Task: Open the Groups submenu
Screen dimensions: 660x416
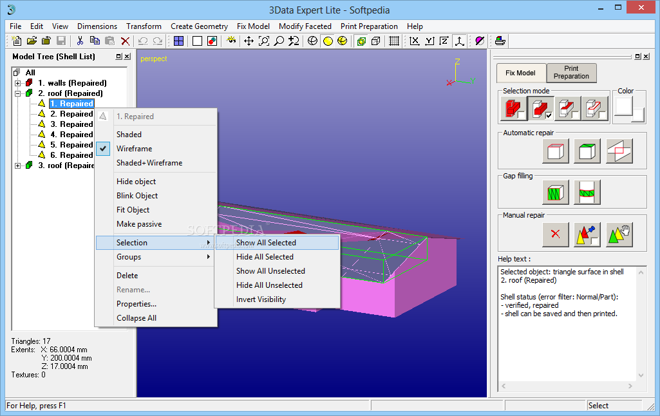Action: tap(156, 257)
